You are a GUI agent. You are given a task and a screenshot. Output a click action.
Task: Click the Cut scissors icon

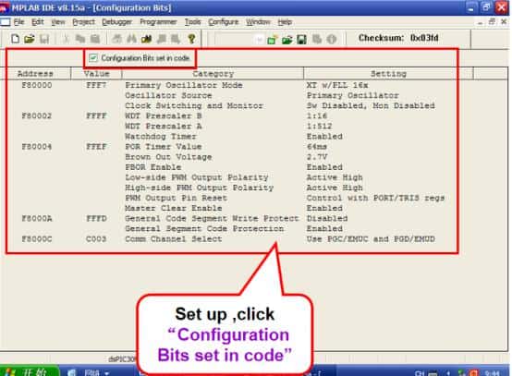coord(66,39)
